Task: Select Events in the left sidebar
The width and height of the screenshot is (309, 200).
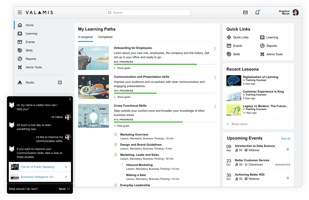Action: (x=30, y=42)
